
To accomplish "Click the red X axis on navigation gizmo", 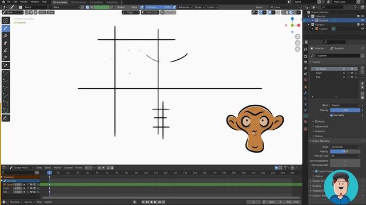I will pyautogui.click(x=299, y=25).
